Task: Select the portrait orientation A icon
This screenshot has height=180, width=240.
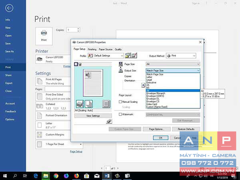Action: 143,85
